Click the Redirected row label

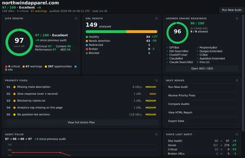(96, 45)
